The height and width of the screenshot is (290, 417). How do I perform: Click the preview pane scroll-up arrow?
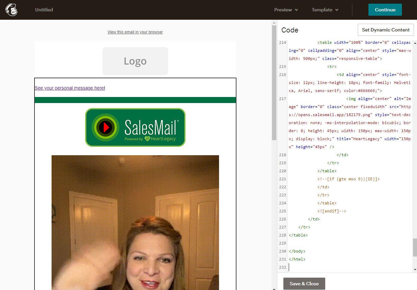274,22
